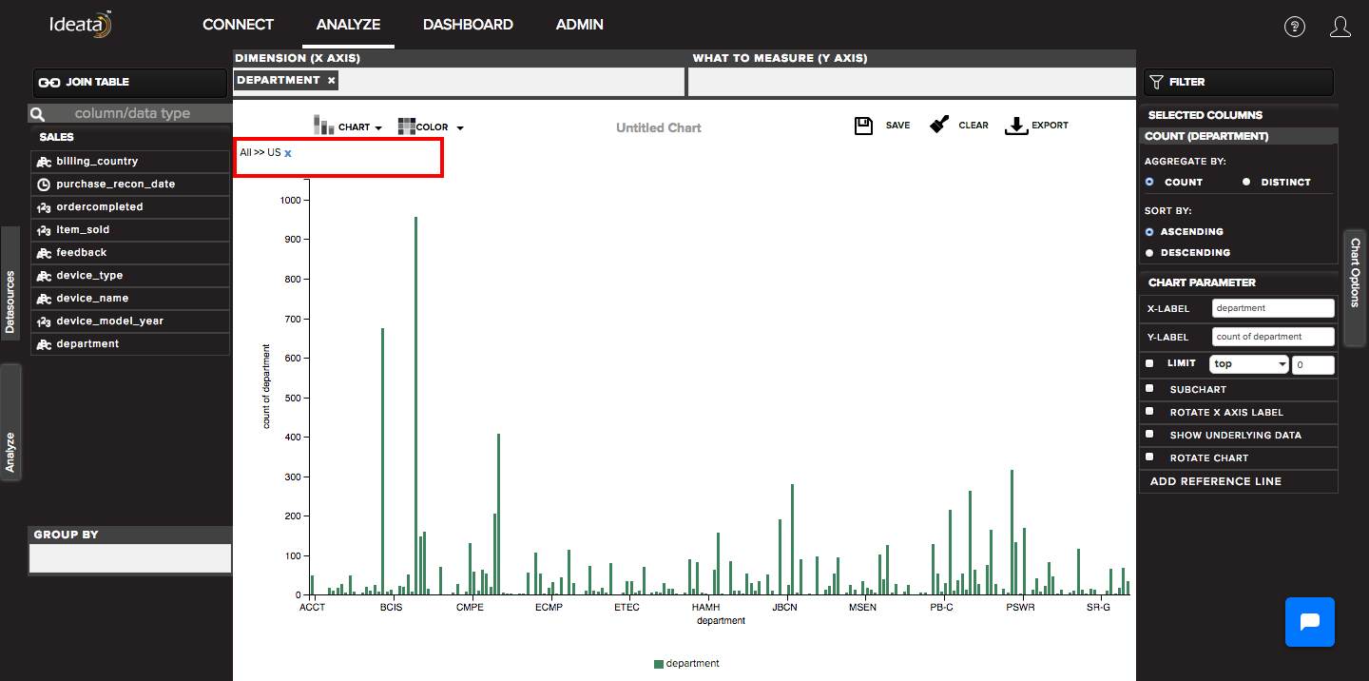
Task: Go to the ANALYZE tab
Action: pos(348,25)
